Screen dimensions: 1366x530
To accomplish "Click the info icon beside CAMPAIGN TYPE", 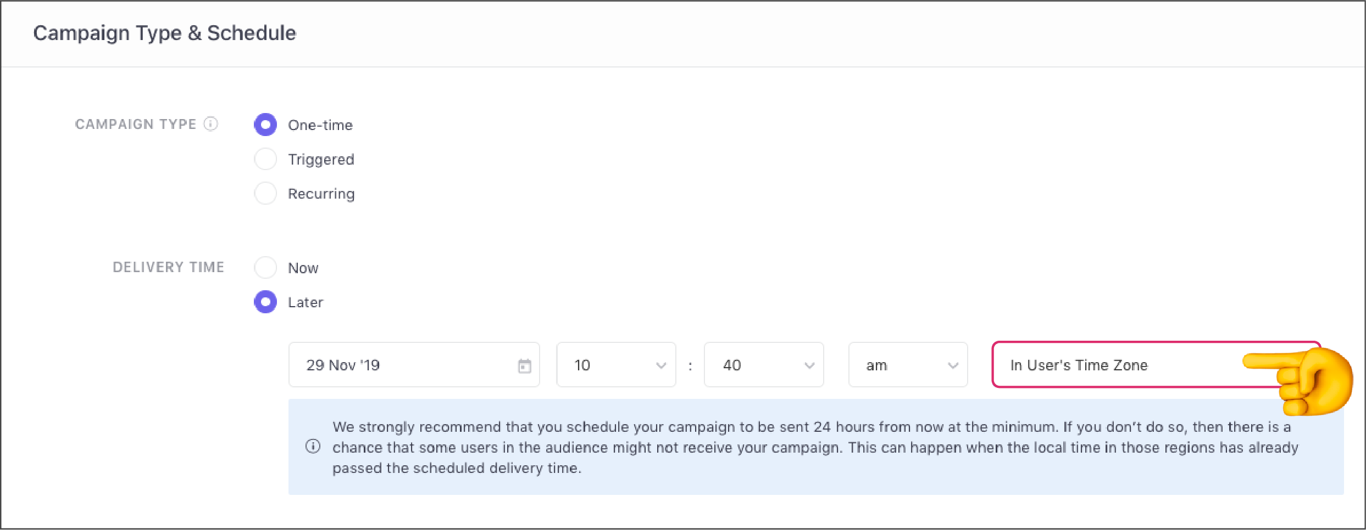I will (x=211, y=124).
